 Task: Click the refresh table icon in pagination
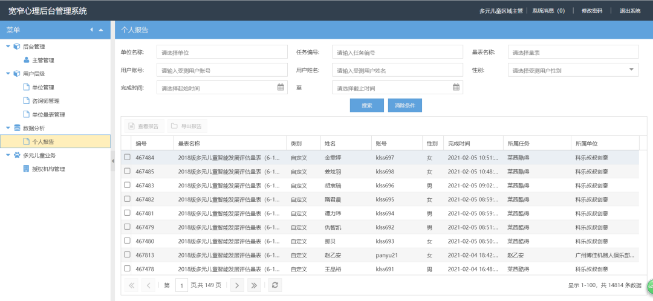click(x=275, y=285)
